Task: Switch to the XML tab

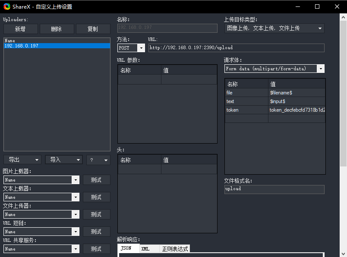Action: pos(149,249)
